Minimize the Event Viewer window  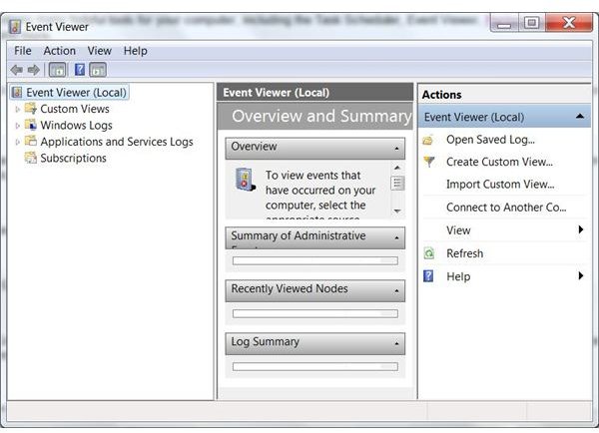click(x=504, y=23)
